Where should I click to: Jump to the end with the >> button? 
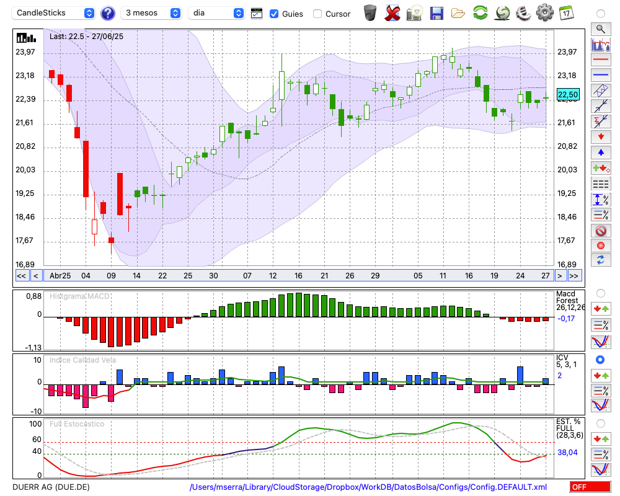574,276
